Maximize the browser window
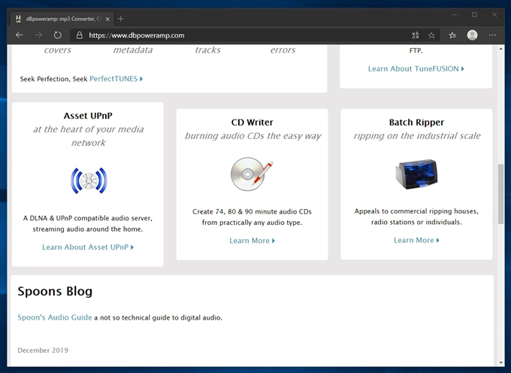Screen dimensions: 511x373 474,15
